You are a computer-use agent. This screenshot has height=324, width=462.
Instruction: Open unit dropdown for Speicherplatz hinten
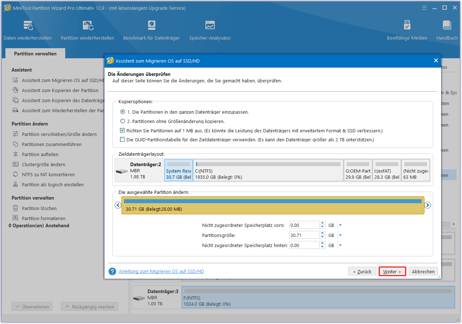[340, 246]
